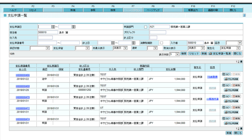
Task: Click F4 新規 function key
Action: tap(73, 10)
